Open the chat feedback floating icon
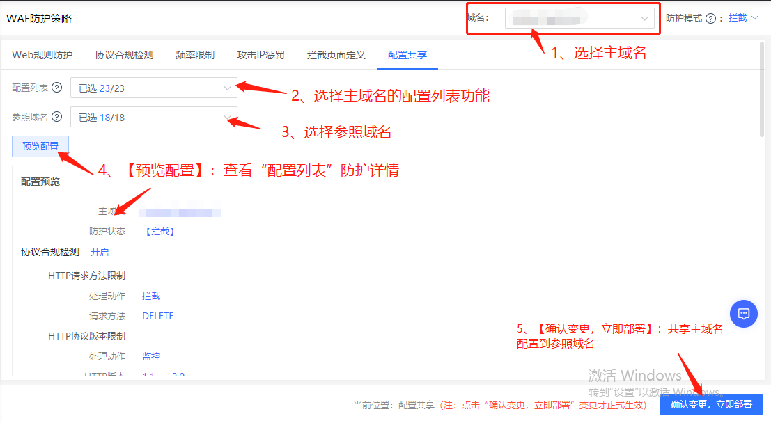This screenshot has width=771, height=423. [x=743, y=314]
